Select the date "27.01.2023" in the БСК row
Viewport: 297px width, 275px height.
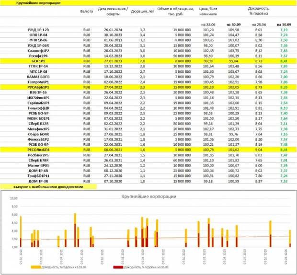pos(113,61)
